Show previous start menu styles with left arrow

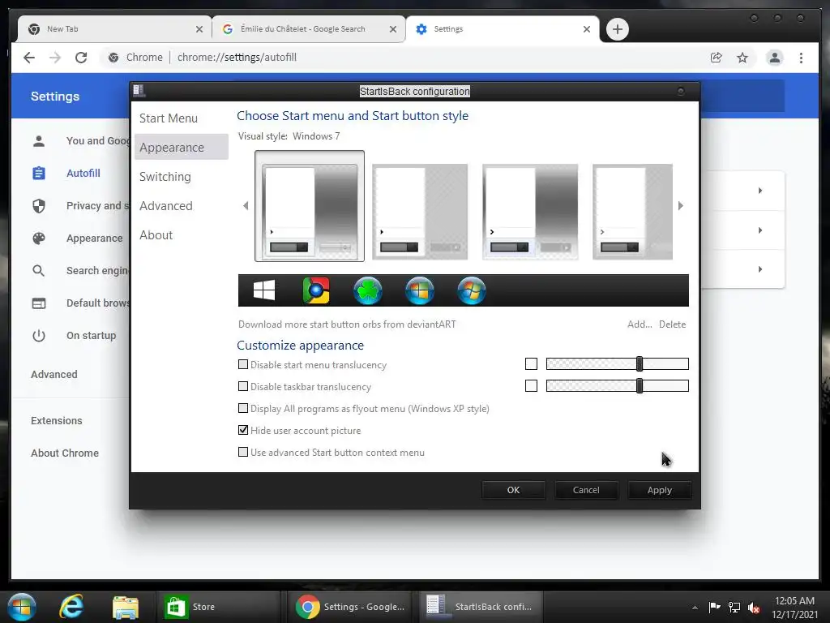pos(246,205)
